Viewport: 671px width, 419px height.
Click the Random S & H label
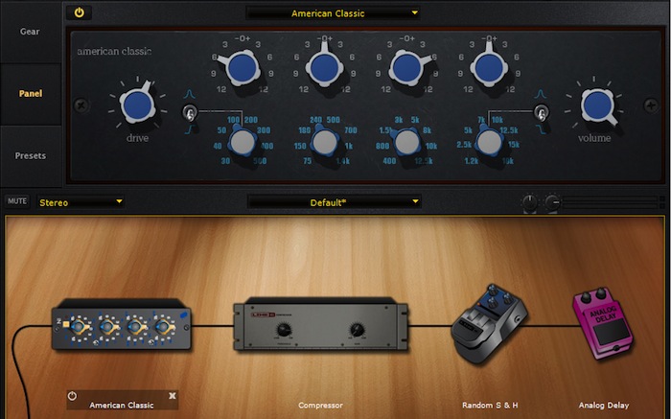click(x=490, y=405)
